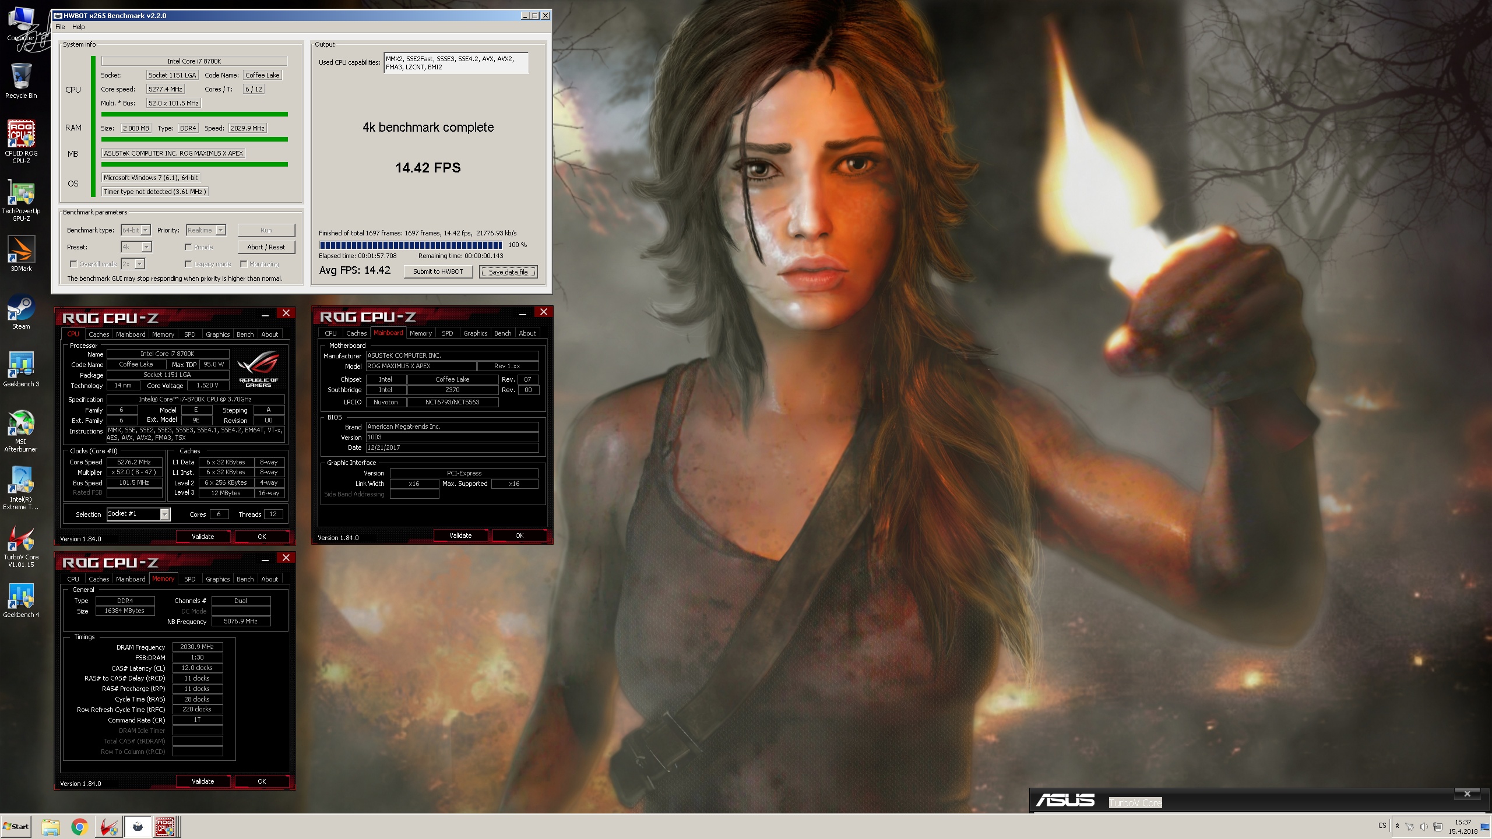Open the Priority Realtime dropdown
Screen dimensions: 1492x839
[x=206, y=230]
